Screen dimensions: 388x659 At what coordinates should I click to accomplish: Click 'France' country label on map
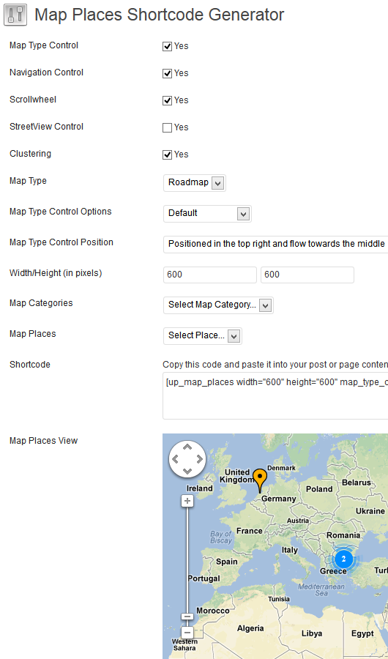click(250, 531)
